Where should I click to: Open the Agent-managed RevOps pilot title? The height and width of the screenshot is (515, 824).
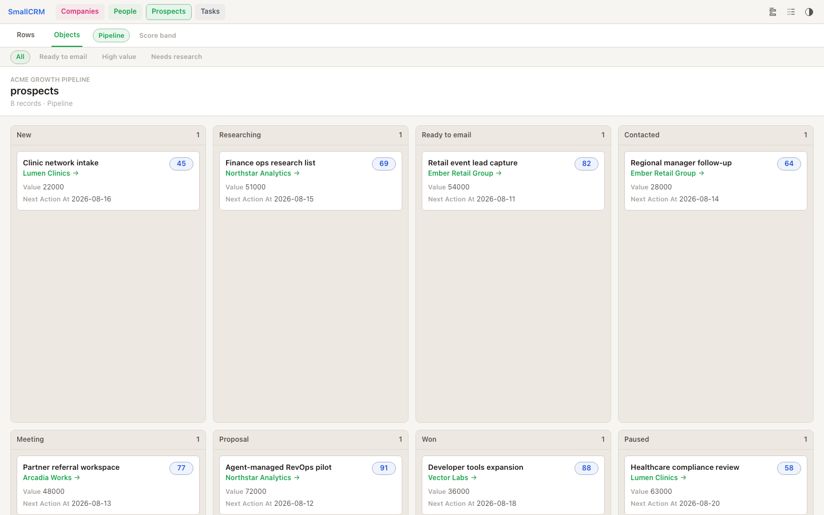279,468
